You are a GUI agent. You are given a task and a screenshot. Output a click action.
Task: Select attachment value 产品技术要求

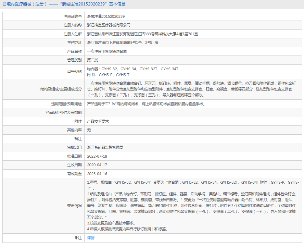click(x=98, y=121)
